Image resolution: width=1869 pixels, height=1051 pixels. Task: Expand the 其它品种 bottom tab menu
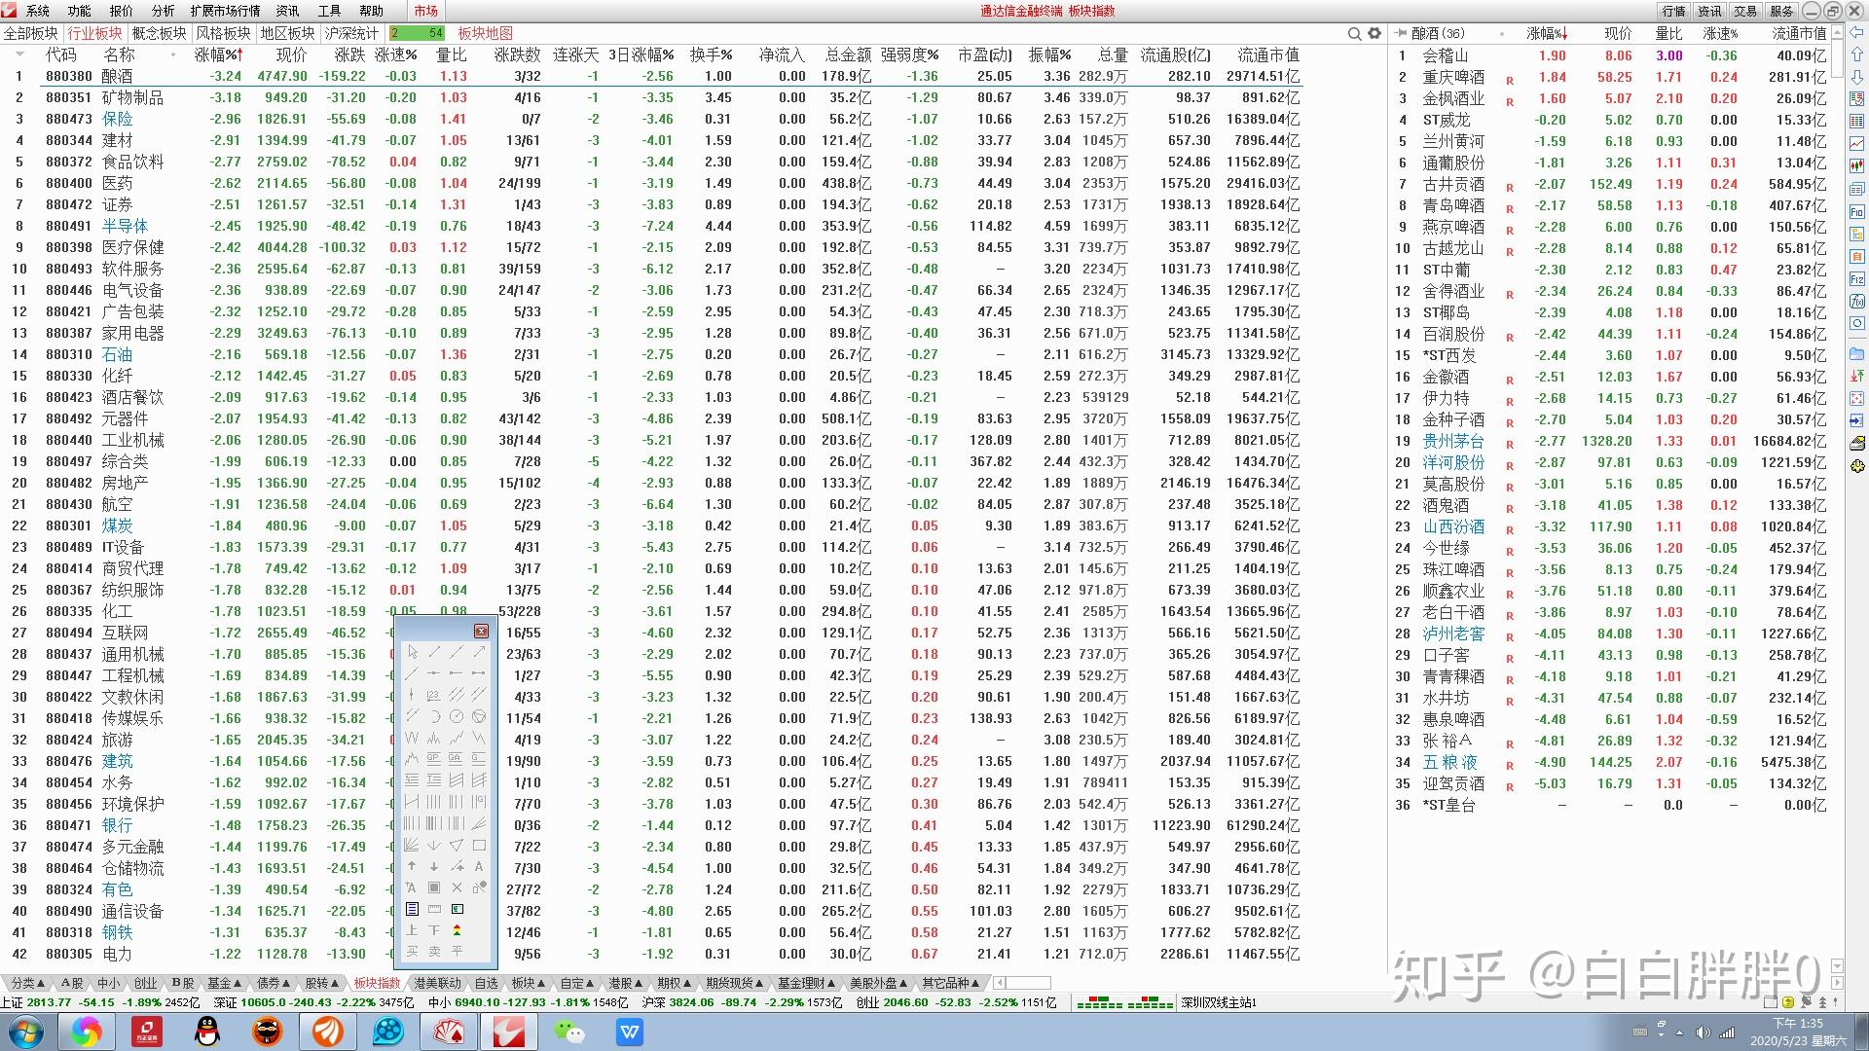coord(951,983)
